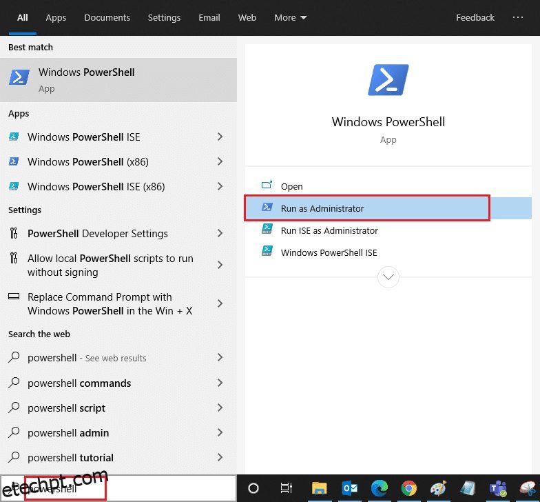Click search icon beside powershell tutorial

coord(14,456)
